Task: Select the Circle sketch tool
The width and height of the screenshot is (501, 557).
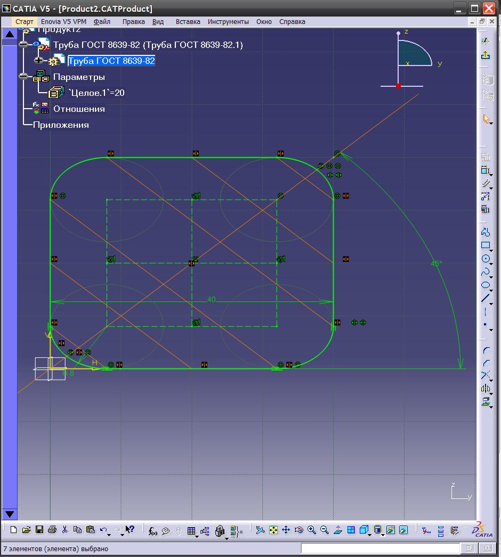Action: (x=486, y=259)
